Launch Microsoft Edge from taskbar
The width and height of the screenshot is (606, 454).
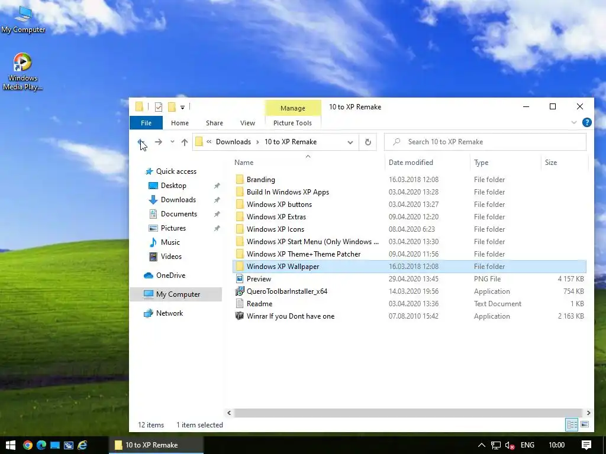[41, 445]
